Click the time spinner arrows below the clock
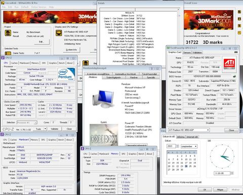This screenshot has height=195, width=243. (x=232, y=173)
